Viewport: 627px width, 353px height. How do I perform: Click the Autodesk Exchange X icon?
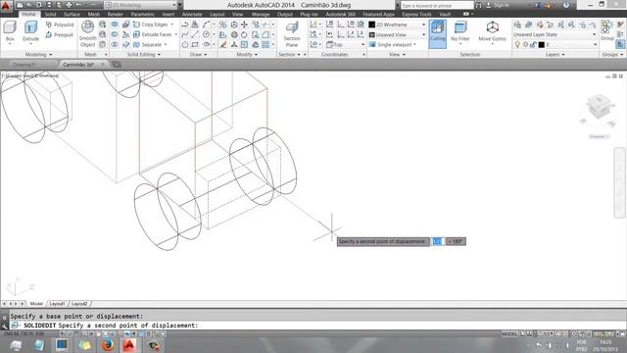coord(538,5)
